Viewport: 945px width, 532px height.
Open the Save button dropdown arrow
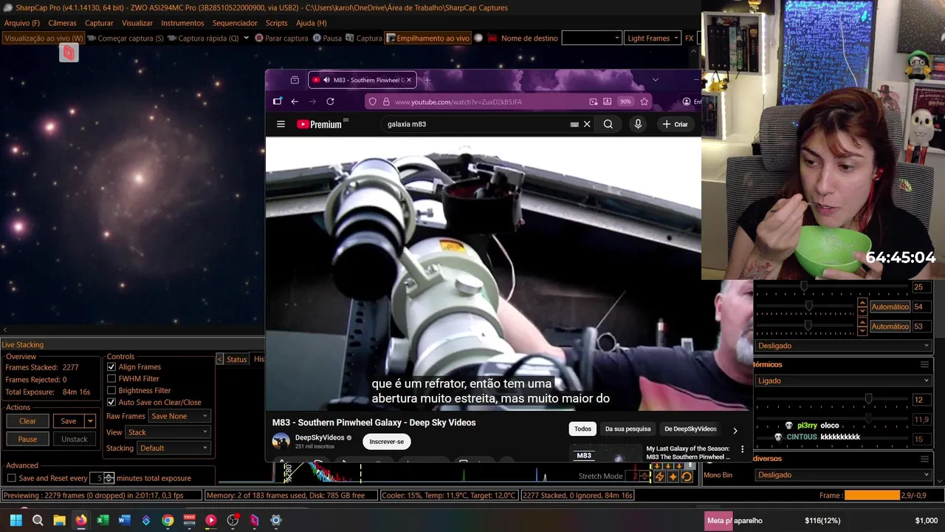coord(90,420)
